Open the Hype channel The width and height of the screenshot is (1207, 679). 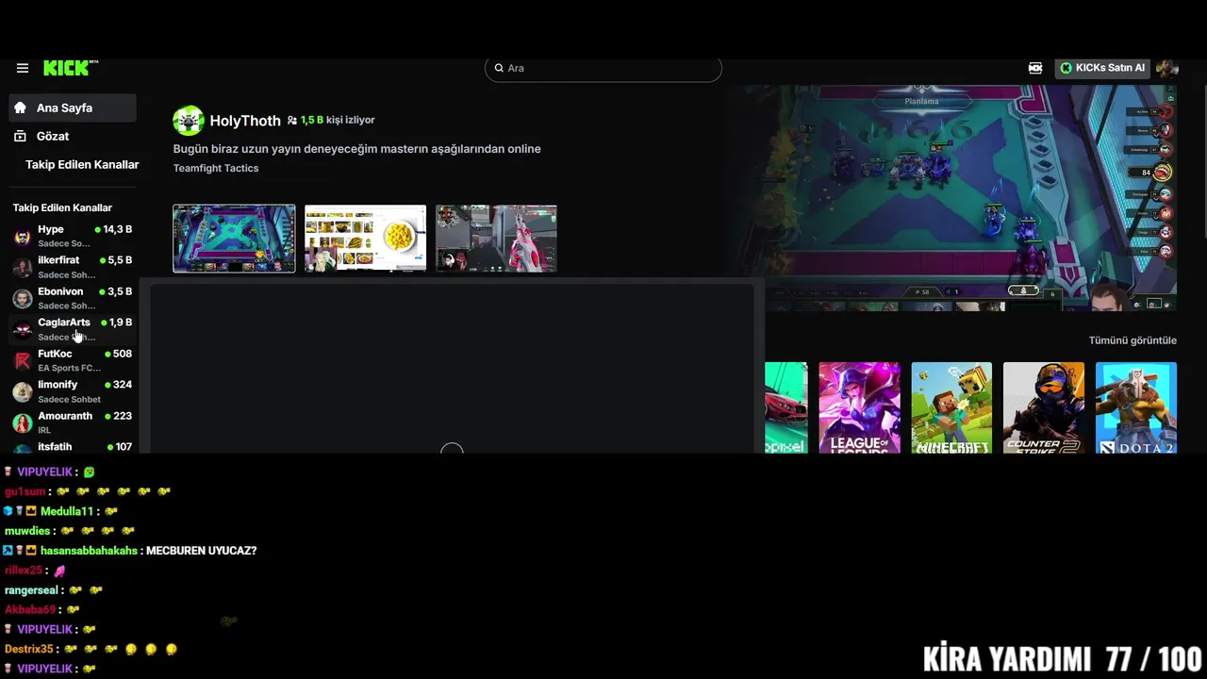[73, 236]
